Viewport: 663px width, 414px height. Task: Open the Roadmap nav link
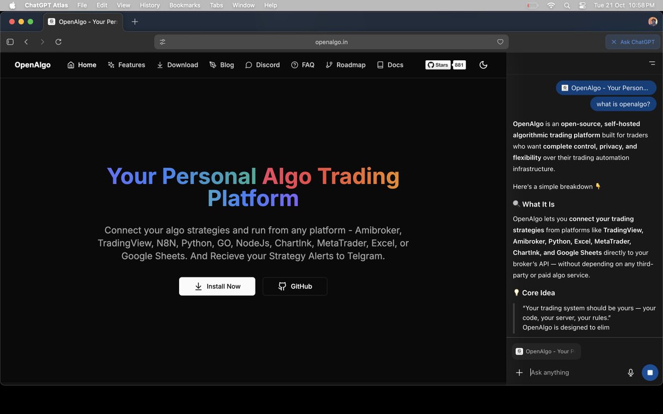click(345, 65)
